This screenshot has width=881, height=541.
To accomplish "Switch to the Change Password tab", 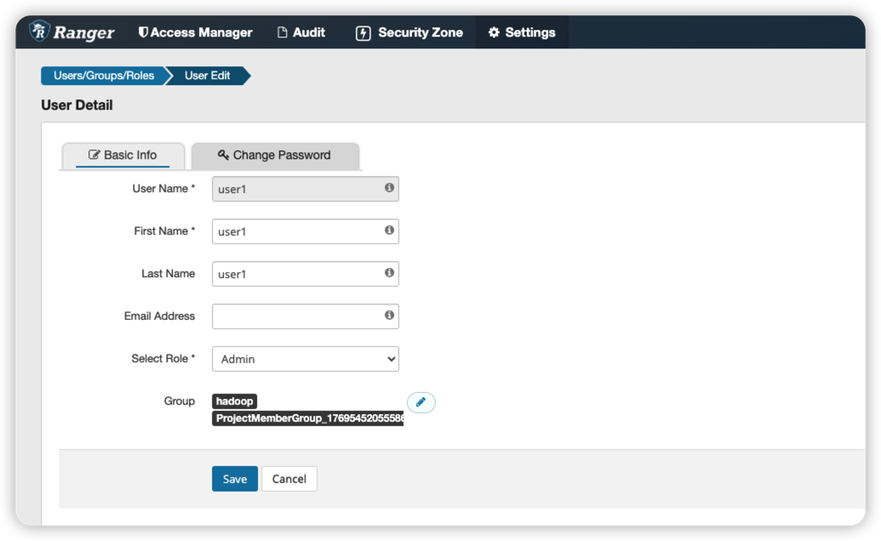I will [274, 155].
